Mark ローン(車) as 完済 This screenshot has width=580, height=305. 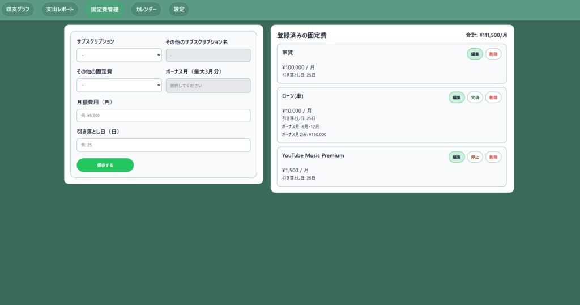[x=475, y=98]
